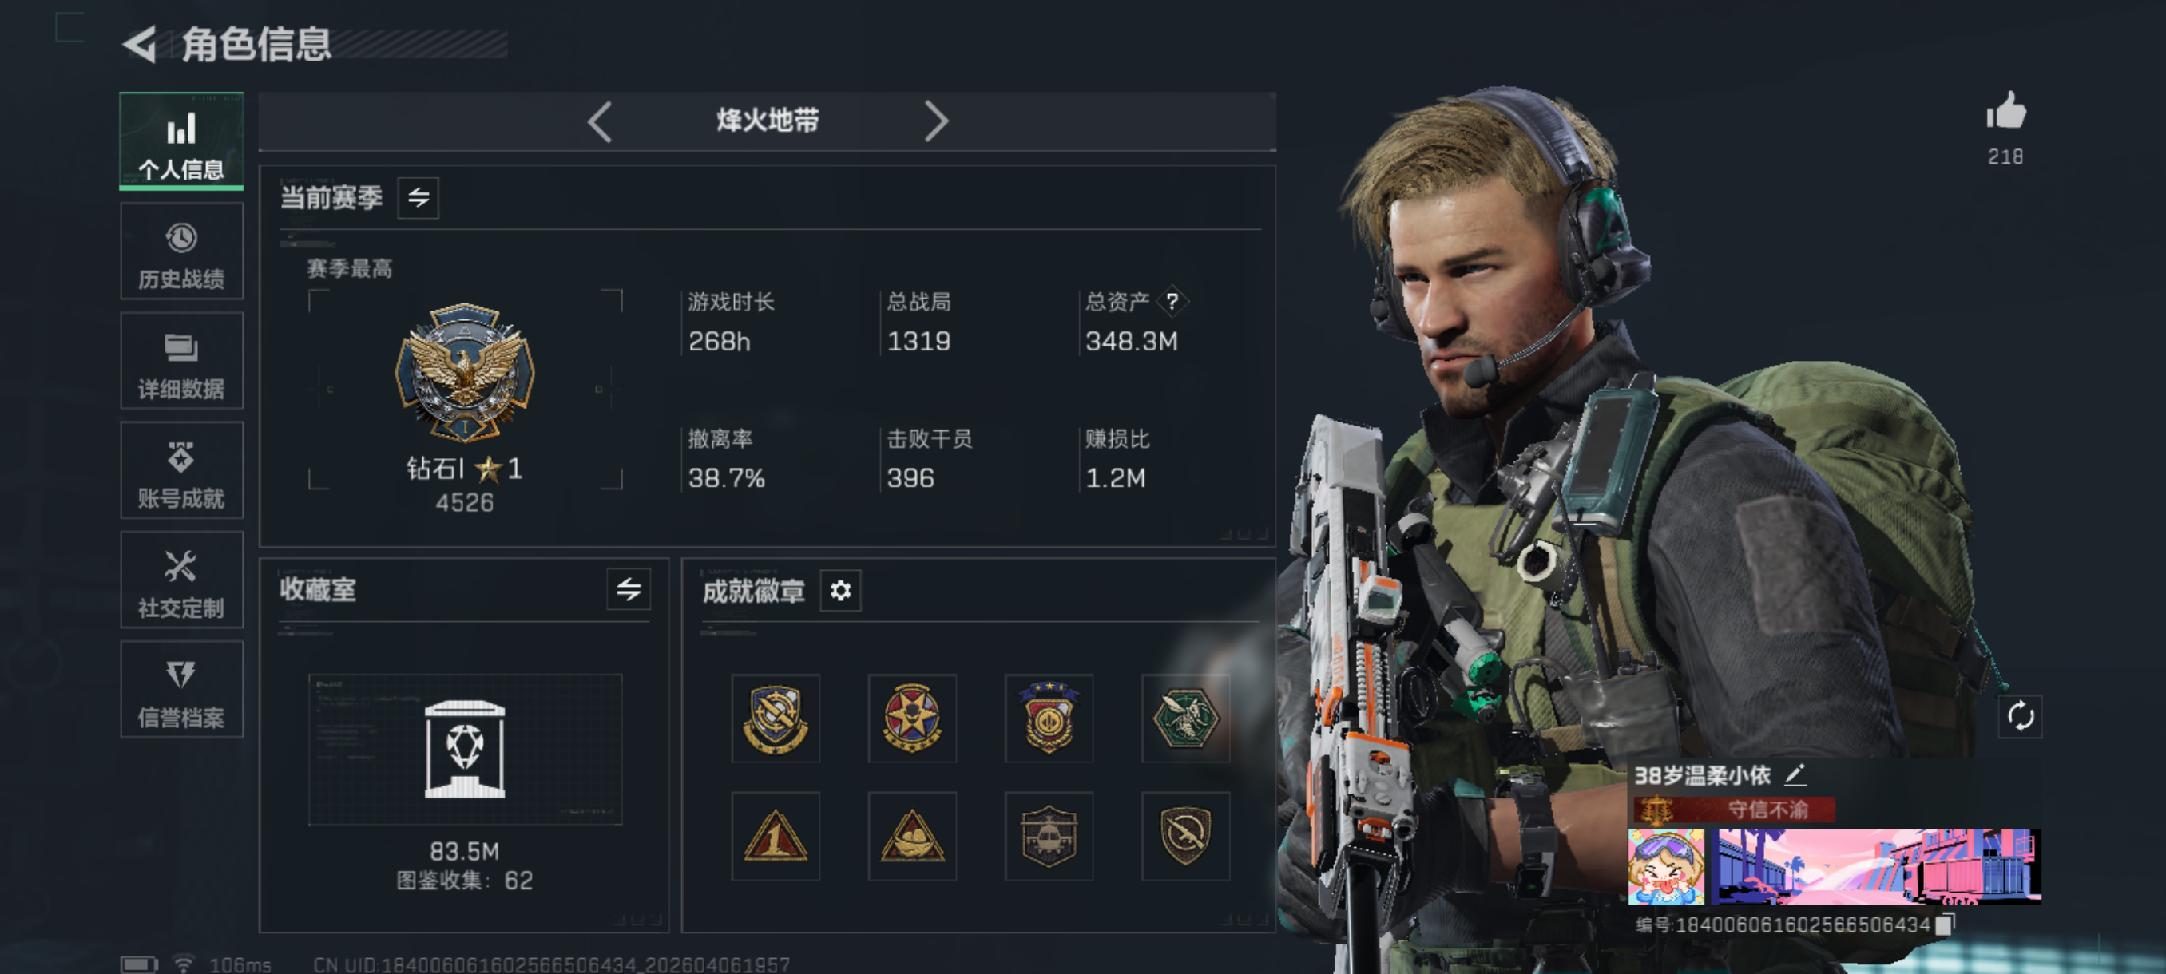Click the question mark next to 总资产
2166x974 pixels.
[x=1172, y=302]
